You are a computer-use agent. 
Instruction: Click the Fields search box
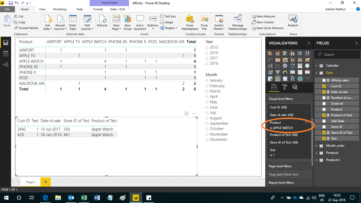point(337,54)
